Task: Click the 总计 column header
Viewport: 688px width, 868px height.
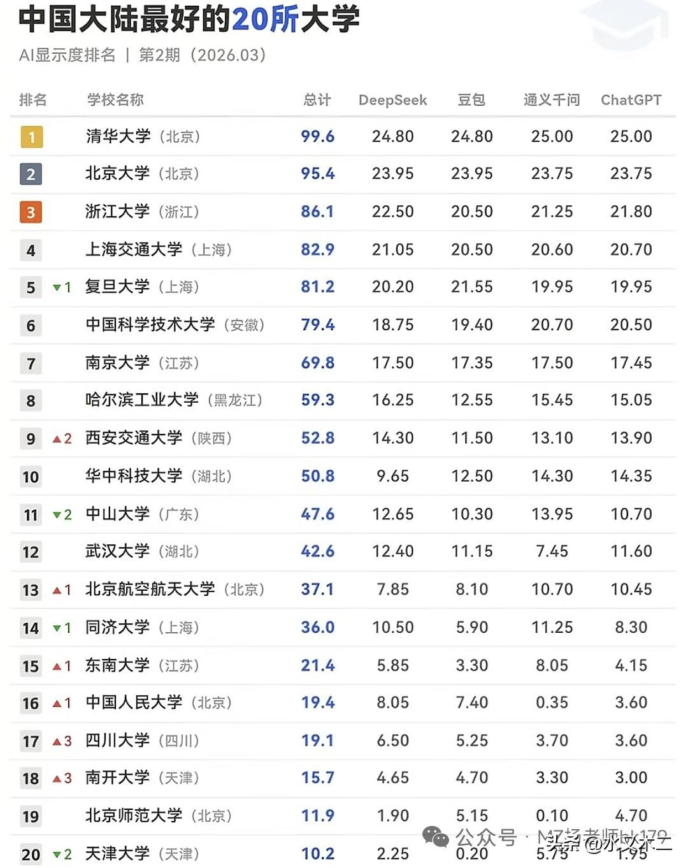Action: [317, 99]
